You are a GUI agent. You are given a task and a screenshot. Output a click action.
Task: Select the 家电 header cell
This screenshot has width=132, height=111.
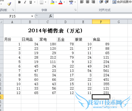[48, 39]
